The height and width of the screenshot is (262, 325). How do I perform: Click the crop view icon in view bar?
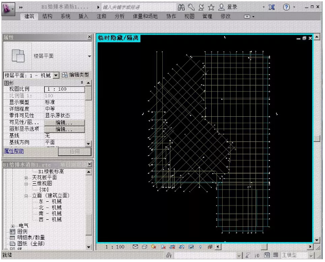[x=172, y=247]
